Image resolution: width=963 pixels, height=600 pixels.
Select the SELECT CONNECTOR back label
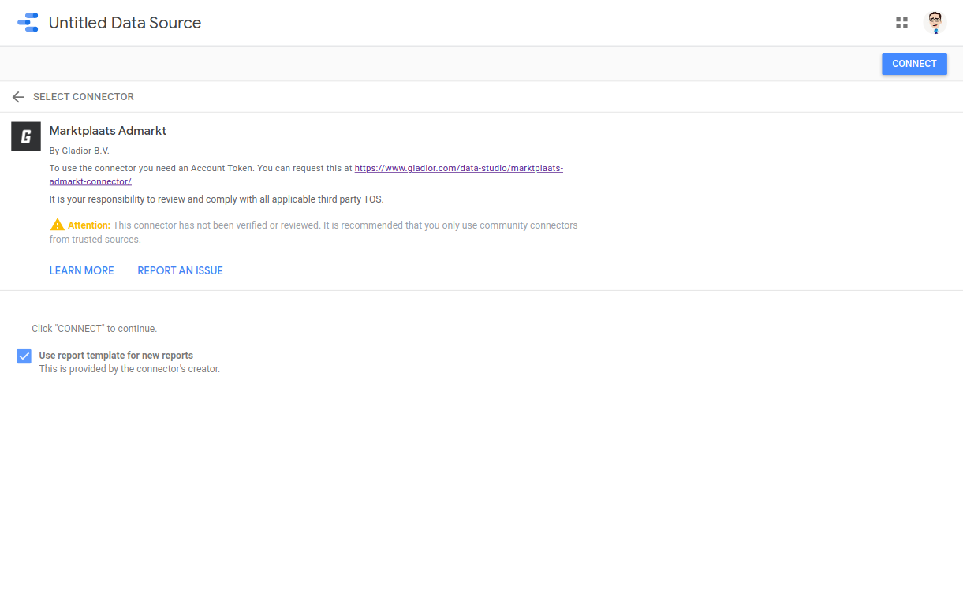84,97
